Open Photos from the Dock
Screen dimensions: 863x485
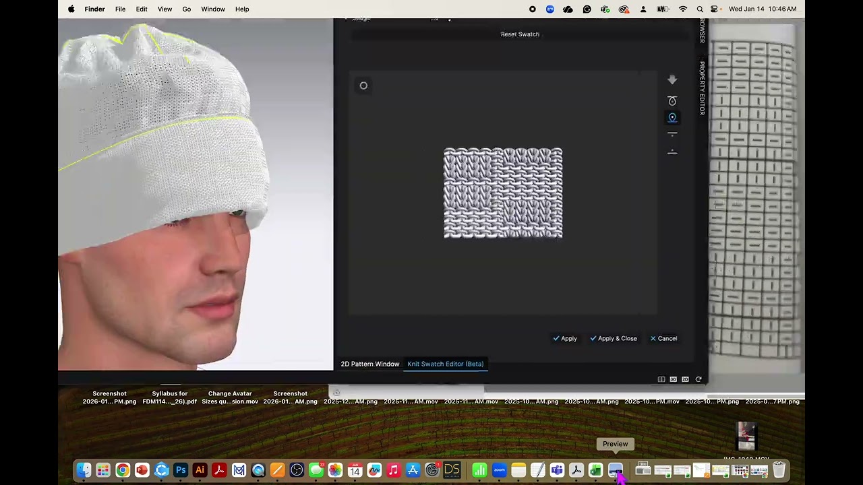pos(335,470)
